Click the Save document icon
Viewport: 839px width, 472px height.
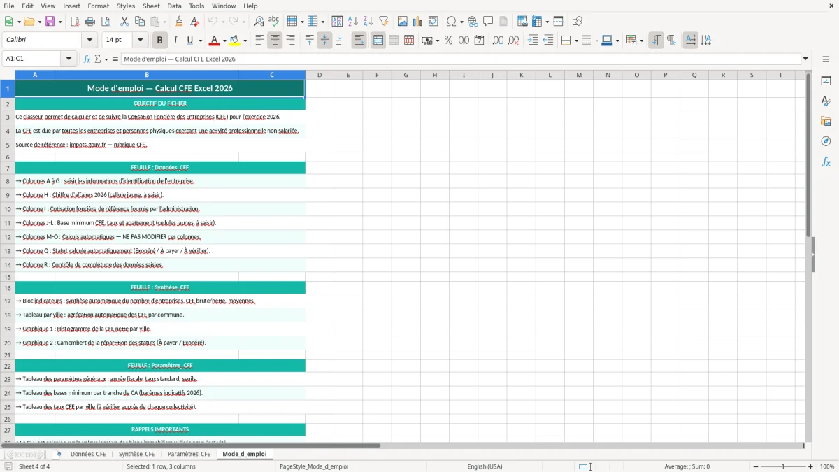[50, 22]
